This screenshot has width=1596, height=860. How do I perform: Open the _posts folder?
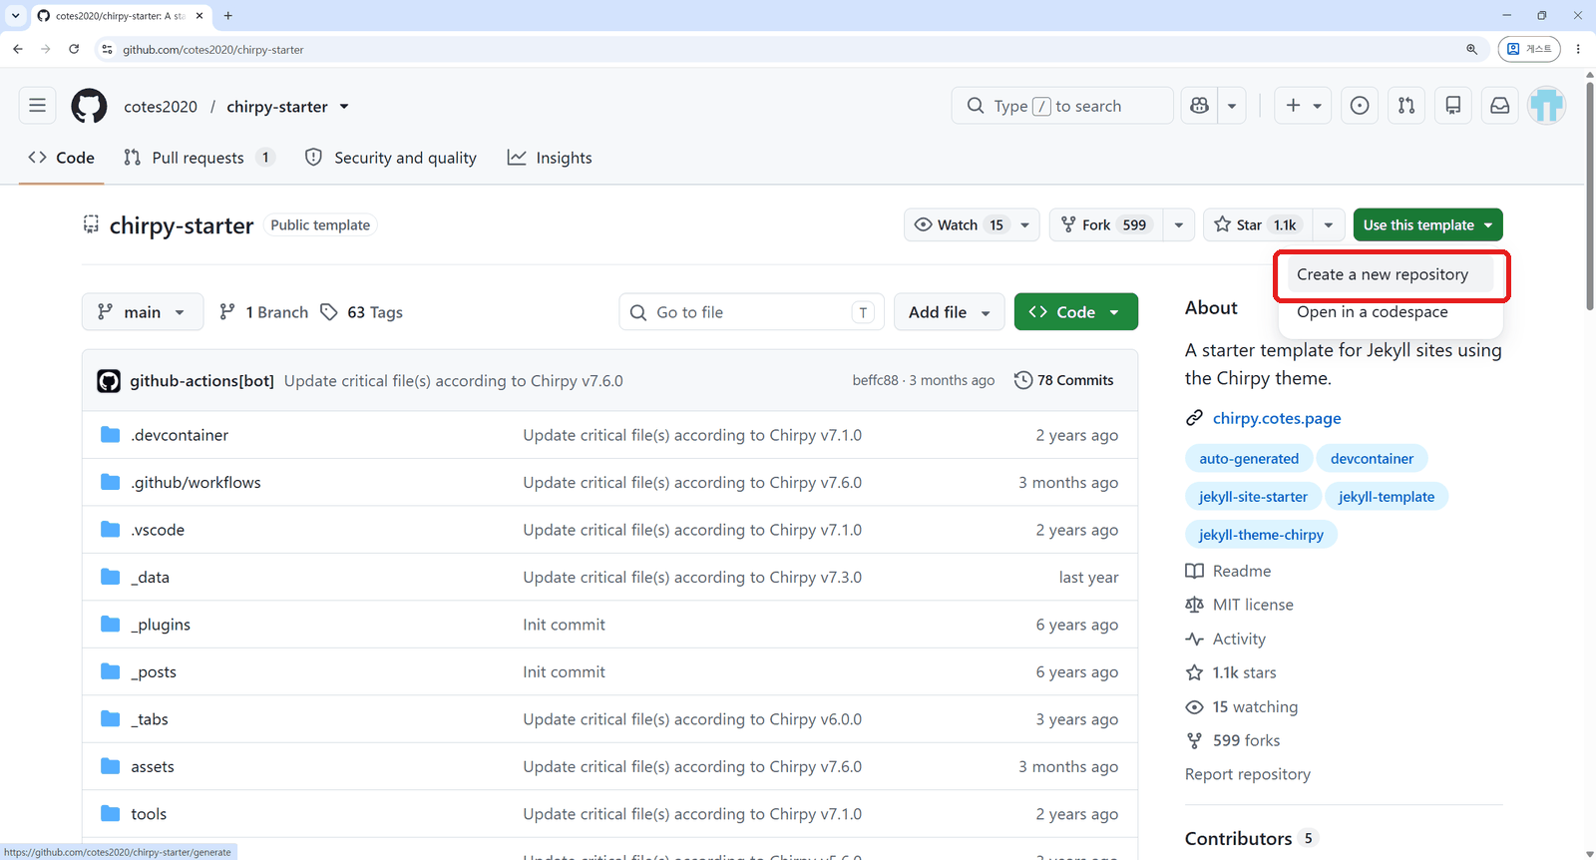point(154,672)
